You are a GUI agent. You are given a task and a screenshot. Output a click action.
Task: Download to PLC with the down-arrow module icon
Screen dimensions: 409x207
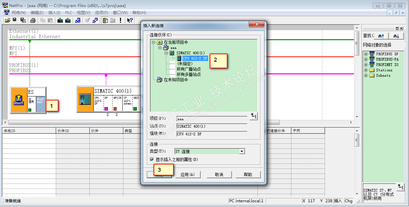click(x=60, y=20)
